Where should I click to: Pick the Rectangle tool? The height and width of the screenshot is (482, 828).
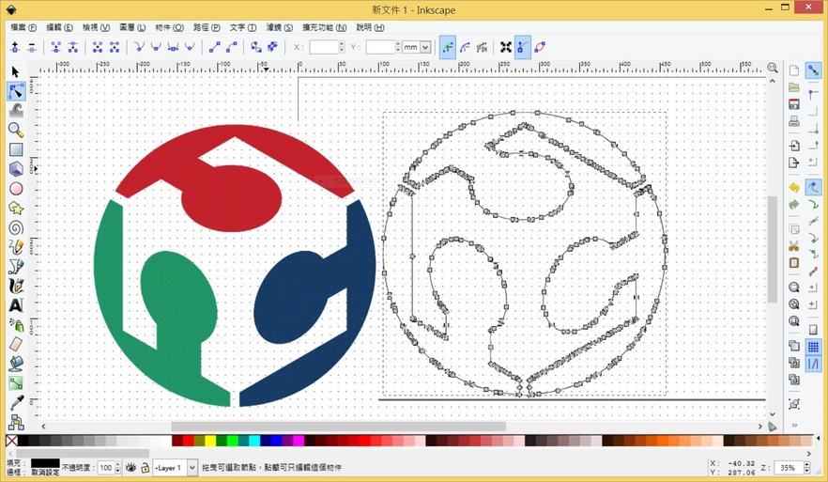pos(16,149)
